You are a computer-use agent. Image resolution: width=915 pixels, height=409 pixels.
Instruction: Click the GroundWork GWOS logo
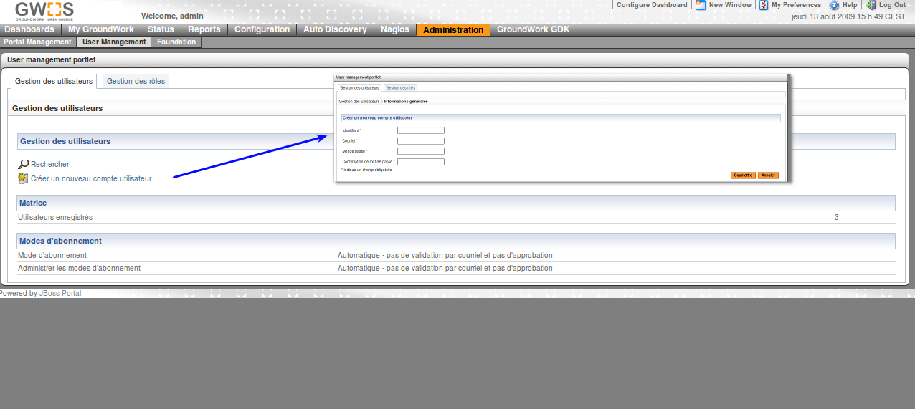(44, 11)
